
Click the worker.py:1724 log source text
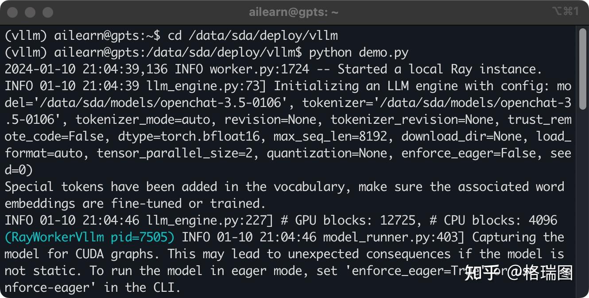pos(260,69)
